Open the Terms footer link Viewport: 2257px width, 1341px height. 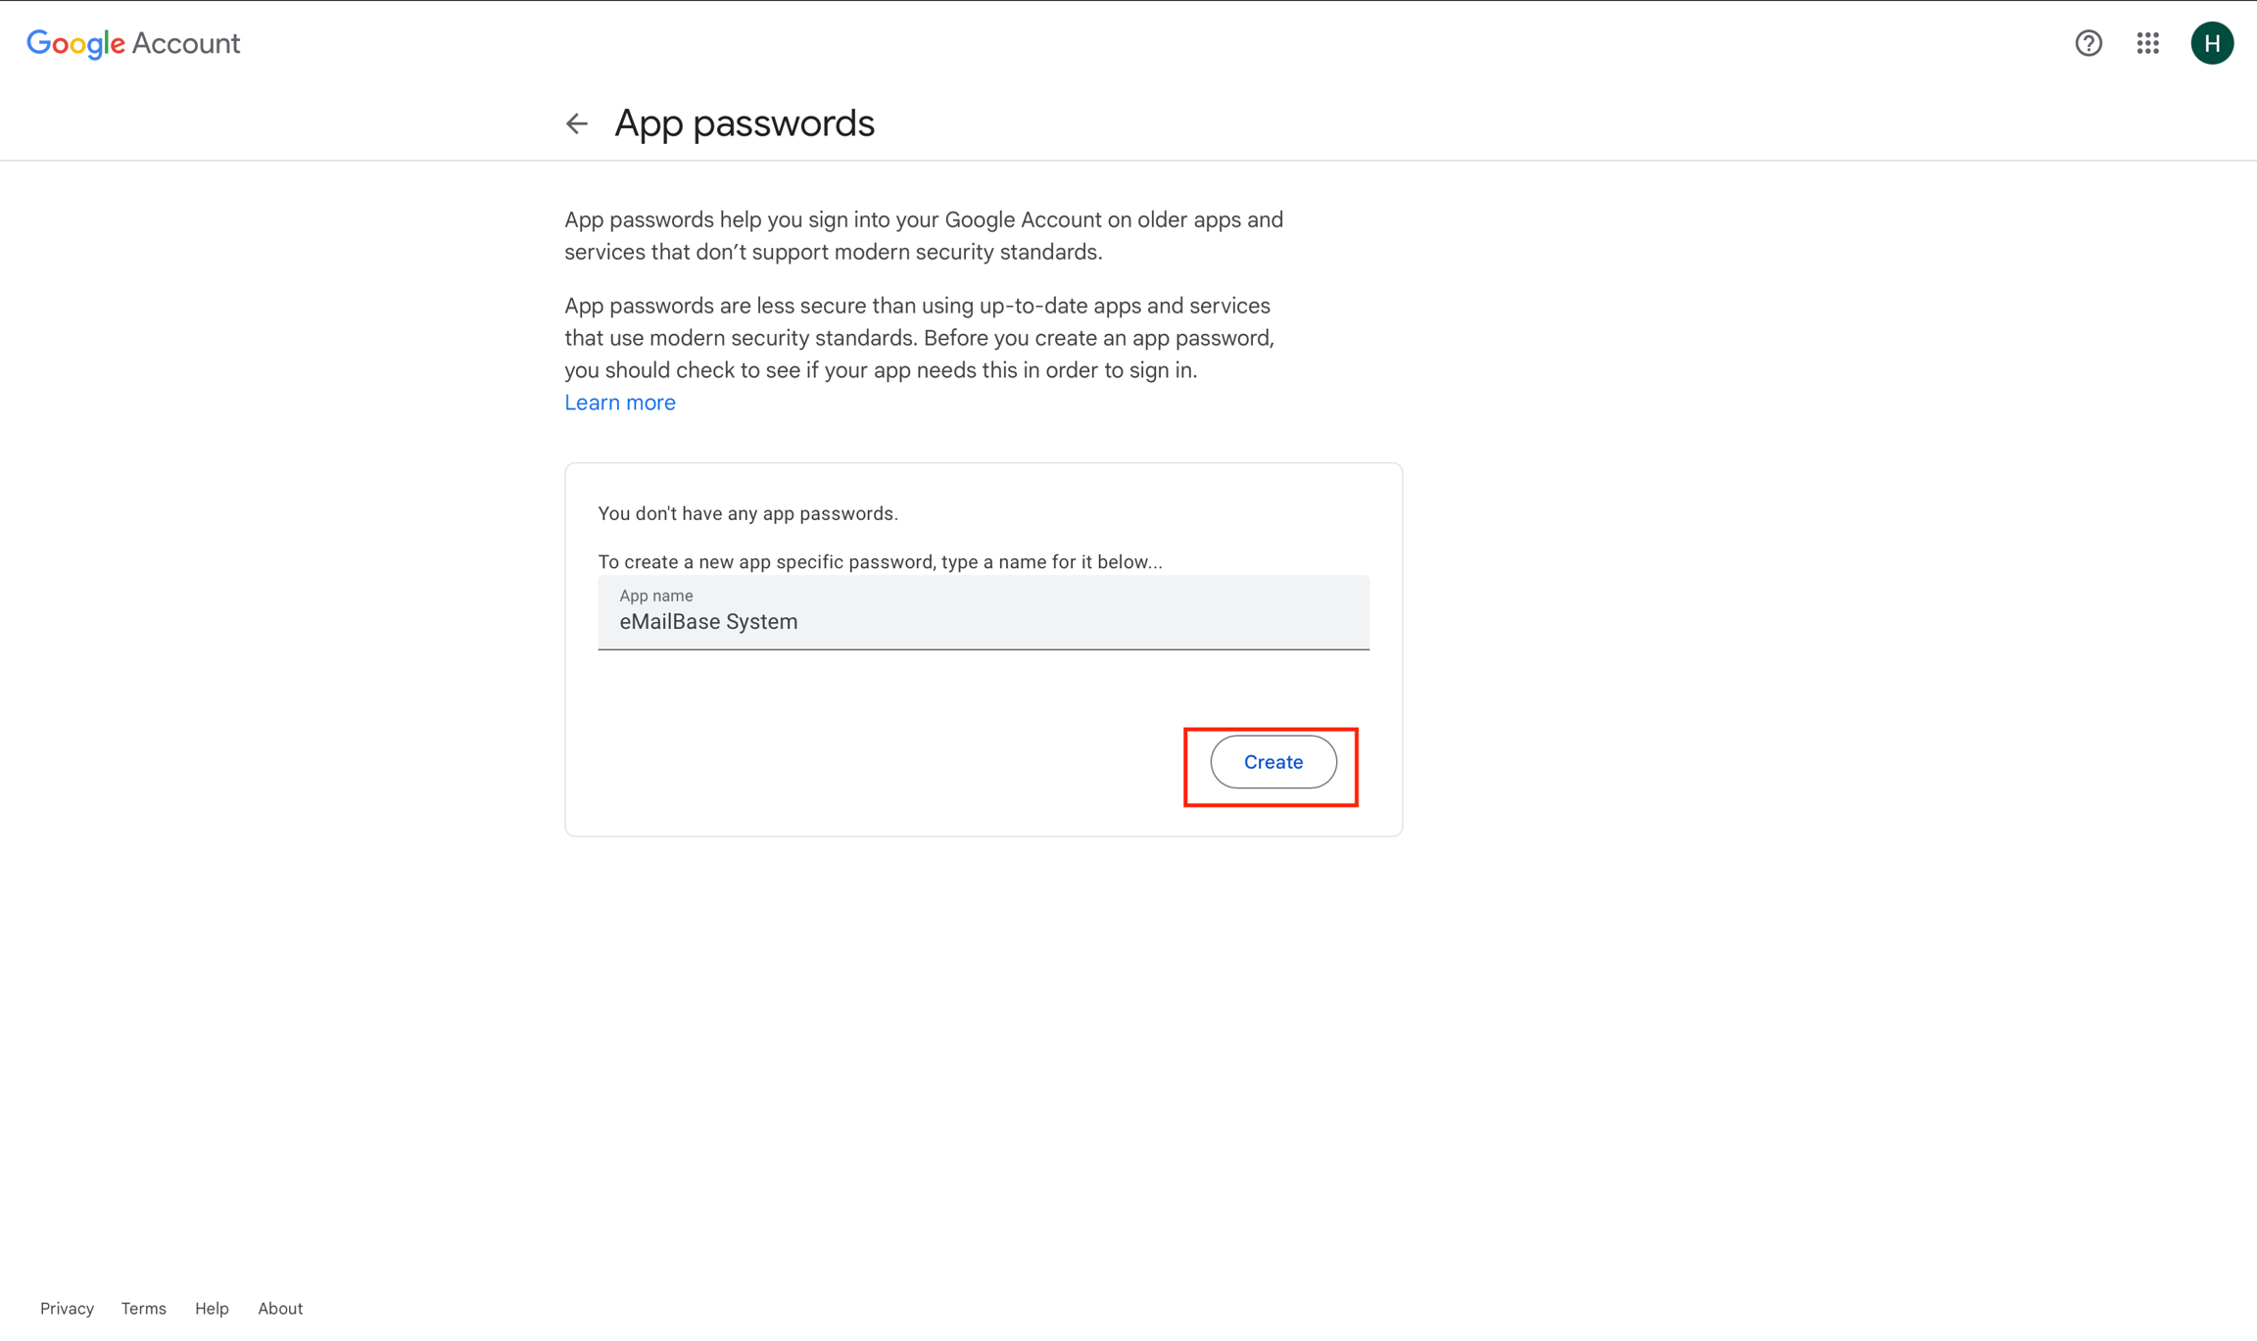[x=143, y=1308]
